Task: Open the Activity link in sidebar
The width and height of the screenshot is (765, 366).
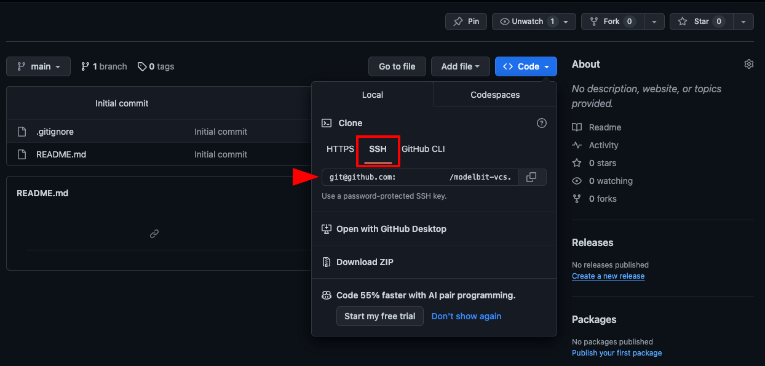Action: click(595, 145)
